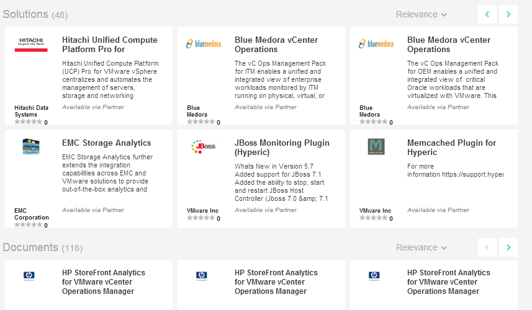Viewport: 532px width, 310px height.
Task: Click the Documents section heading
Action: (30, 247)
